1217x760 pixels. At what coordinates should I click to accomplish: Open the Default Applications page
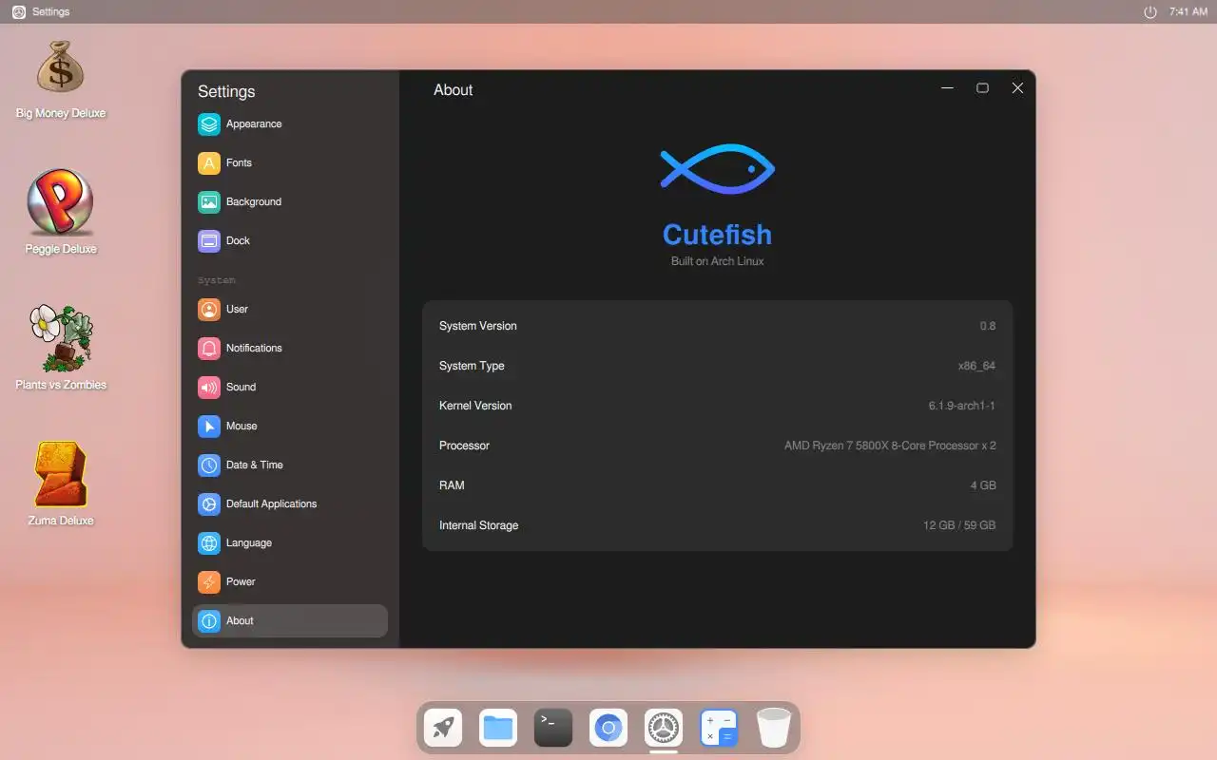pos(271,504)
